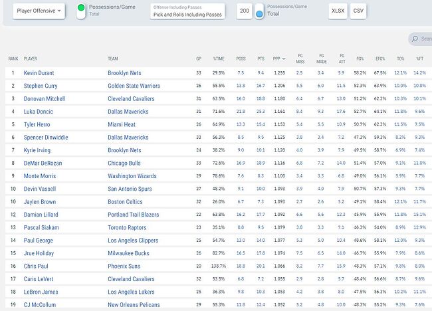Open the Player Offensive dropdown
Screen dimensions: 432x311
click(x=39, y=11)
